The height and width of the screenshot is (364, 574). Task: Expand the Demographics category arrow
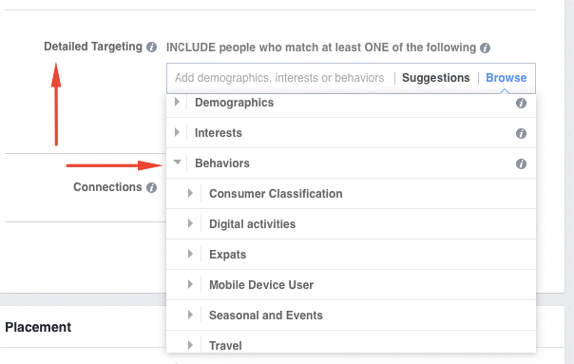[x=177, y=102]
